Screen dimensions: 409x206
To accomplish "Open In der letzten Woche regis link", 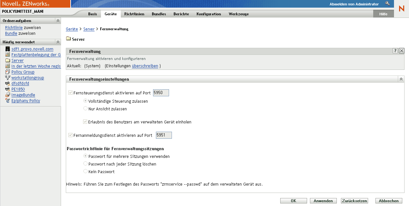I will pos(36,66).
